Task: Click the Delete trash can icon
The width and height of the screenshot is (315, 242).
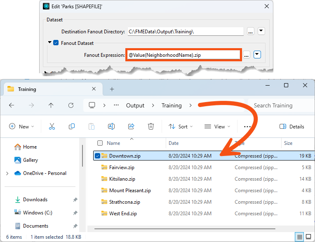Action: 151,126
